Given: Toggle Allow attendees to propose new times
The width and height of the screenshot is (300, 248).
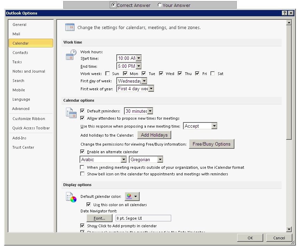Looking at the screenshot, I should point(82,118).
